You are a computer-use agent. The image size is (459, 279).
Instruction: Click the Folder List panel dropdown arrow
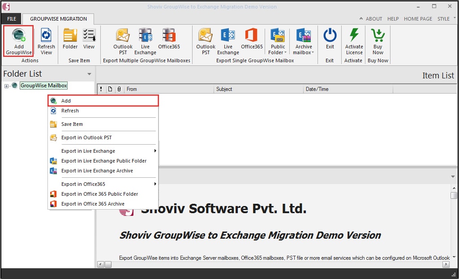point(89,74)
